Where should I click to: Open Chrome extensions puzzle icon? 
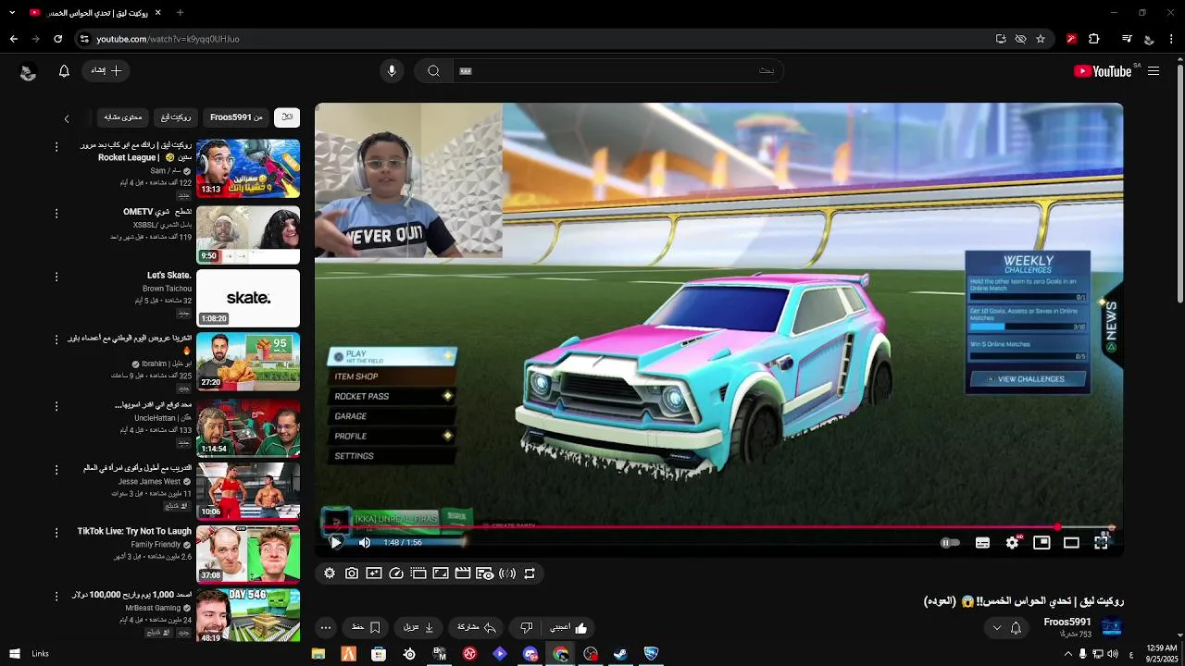point(1094,39)
